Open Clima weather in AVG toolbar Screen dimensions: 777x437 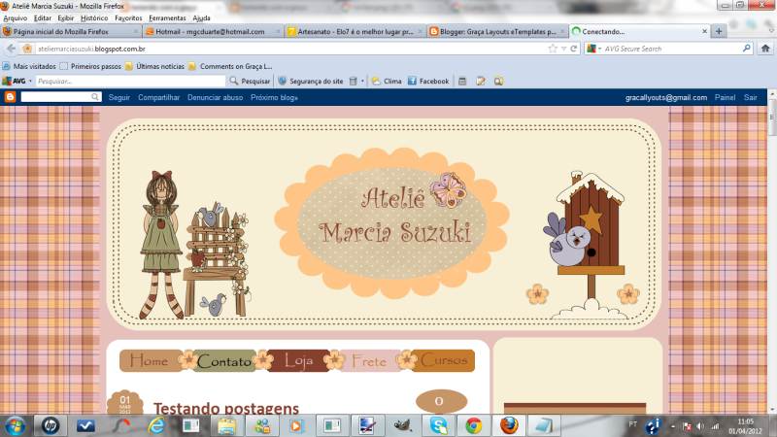click(x=387, y=81)
